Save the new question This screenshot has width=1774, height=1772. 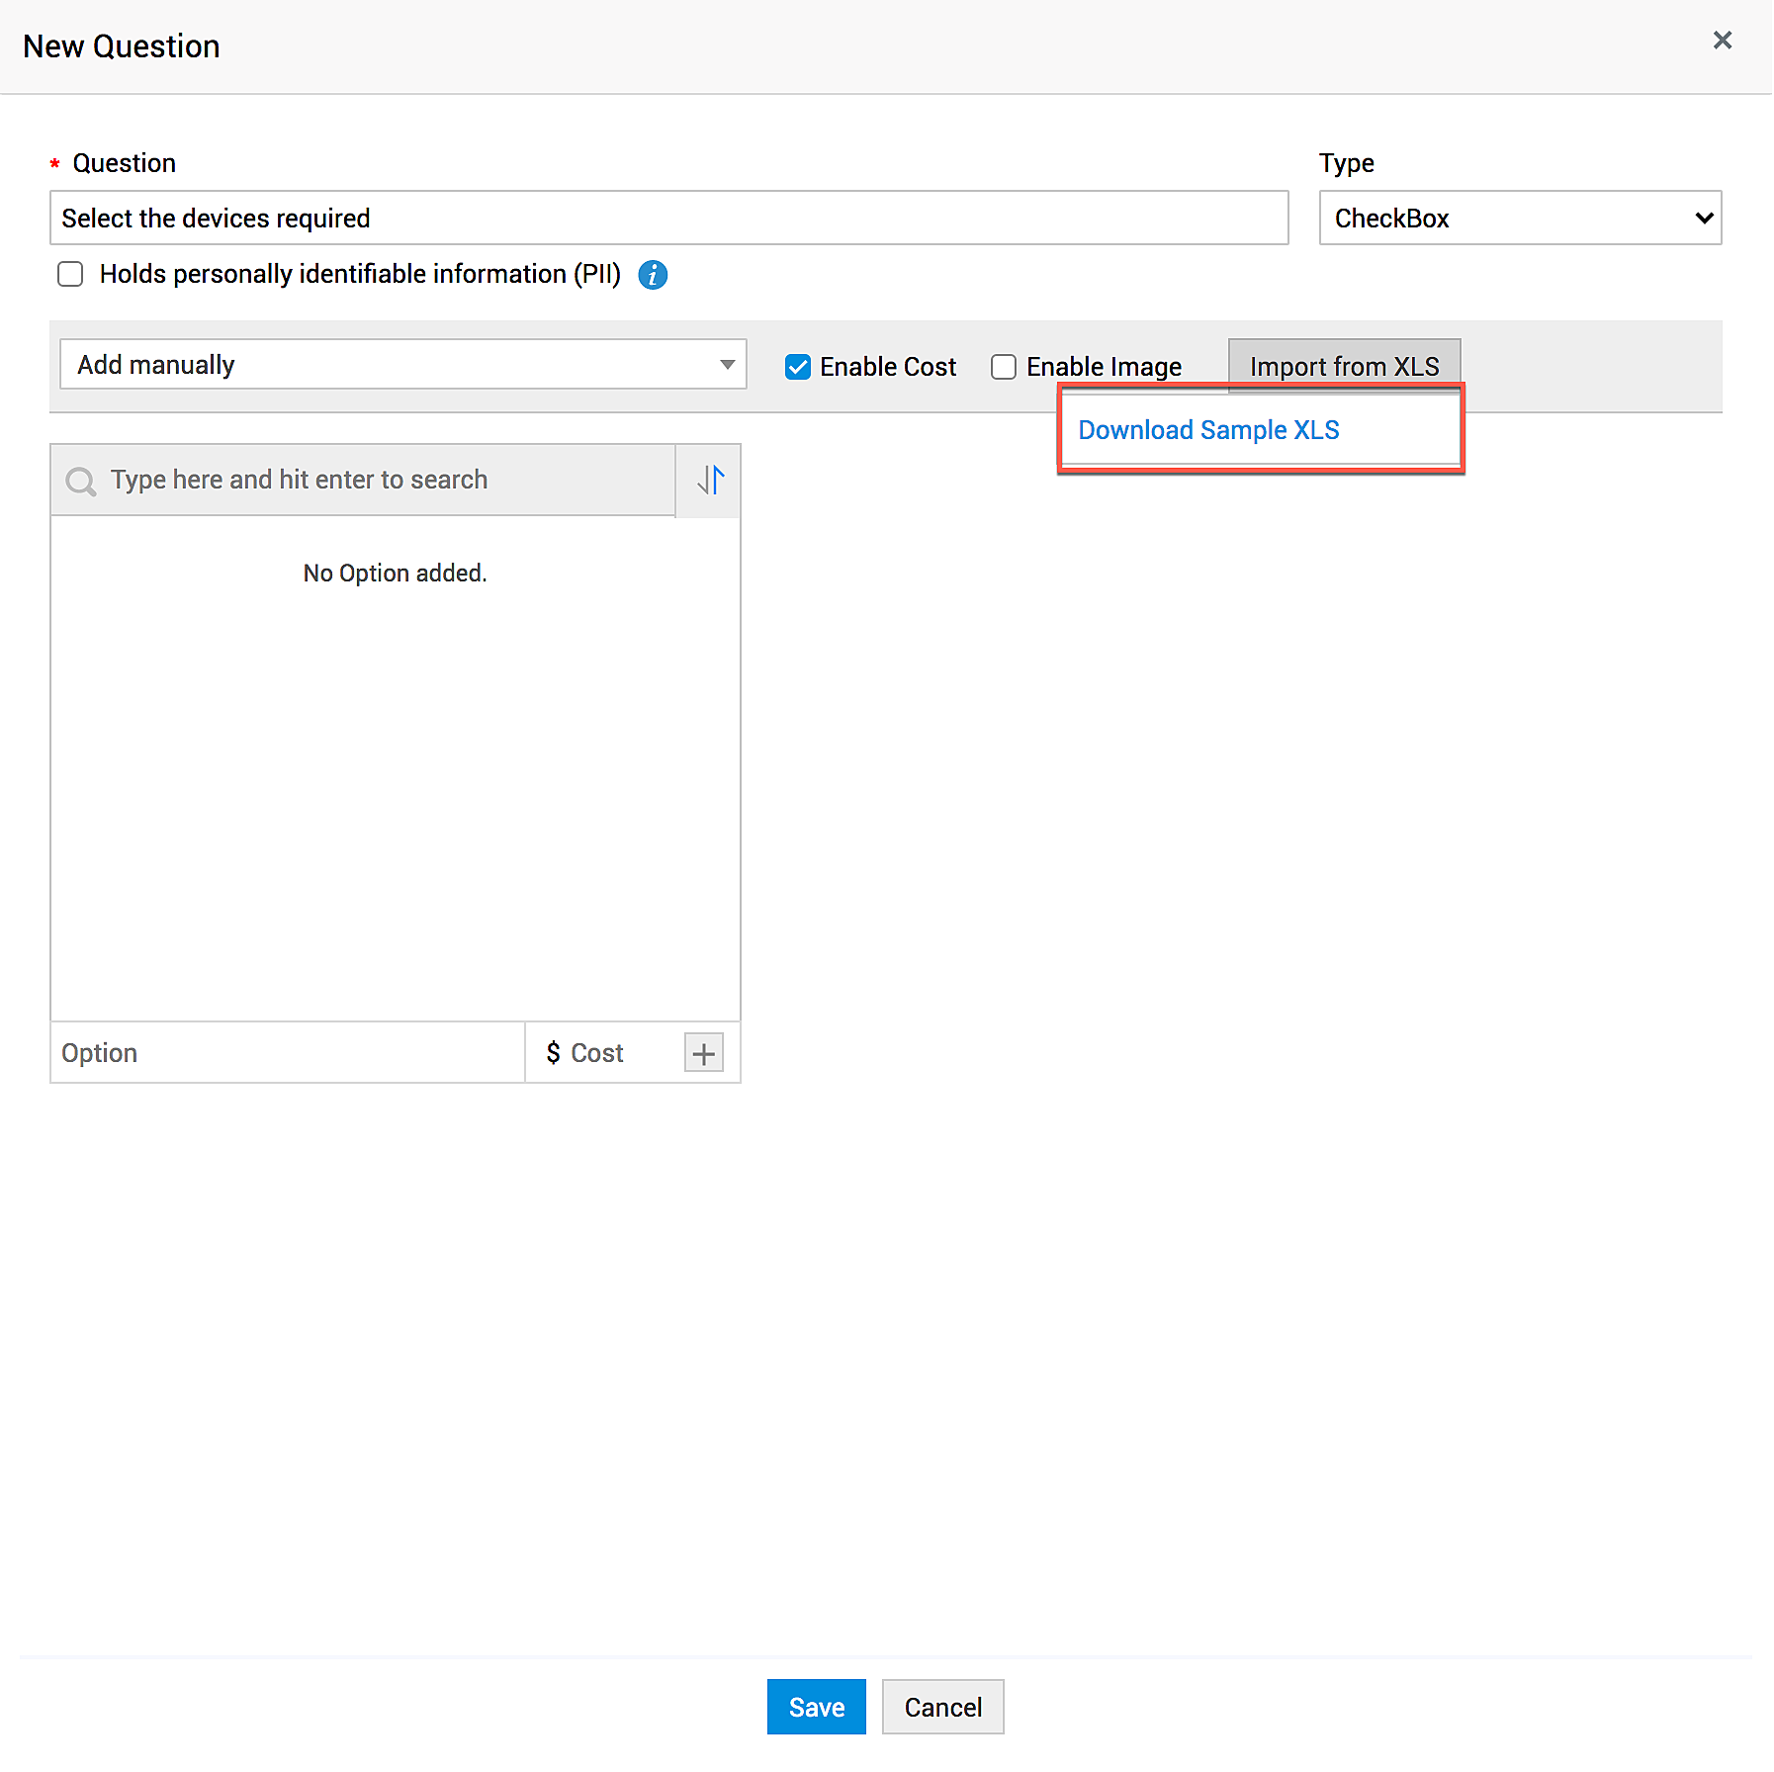click(816, 1707)
